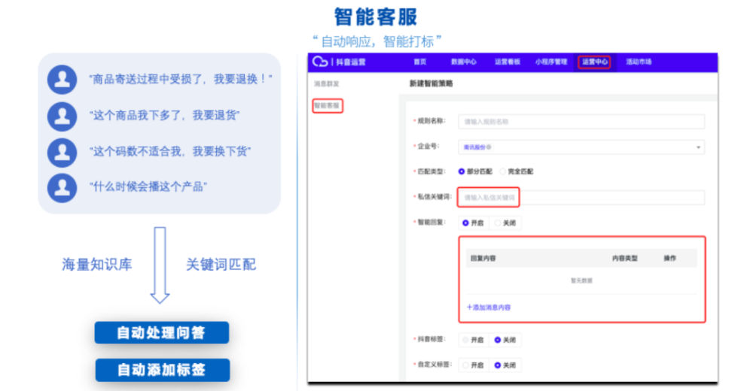Screen dimensions: 753x391
Task: Click the 添加消息内容 link
Action: 489,308
